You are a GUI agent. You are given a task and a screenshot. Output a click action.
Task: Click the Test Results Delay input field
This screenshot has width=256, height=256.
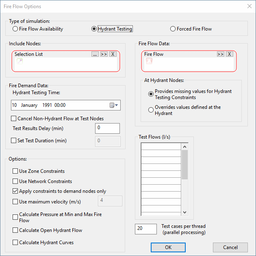[x=107, y=128]
